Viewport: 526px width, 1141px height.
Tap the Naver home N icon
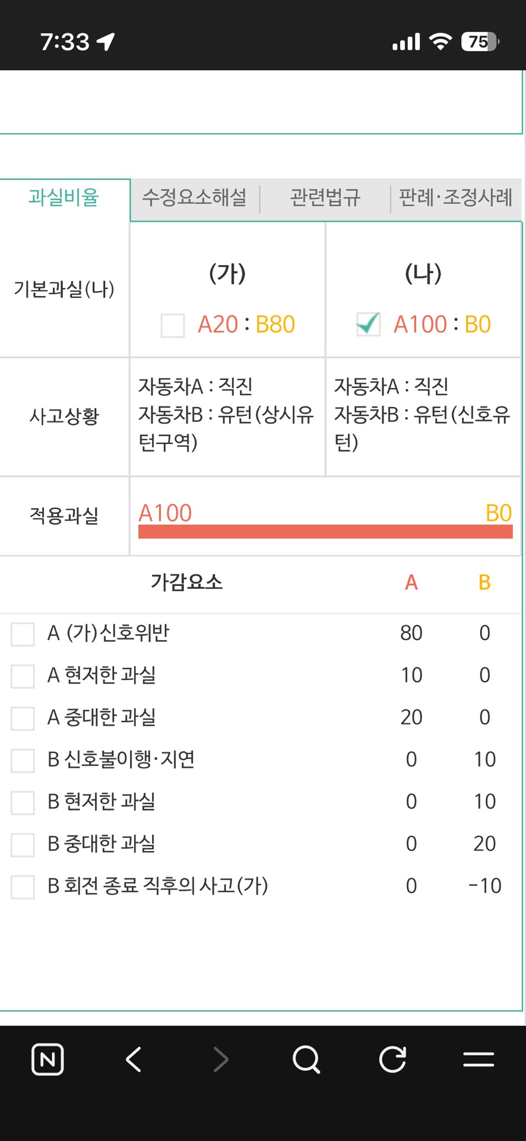(x=47, y=1059)
